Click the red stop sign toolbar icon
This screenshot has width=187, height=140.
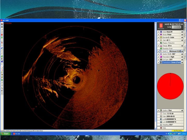pos(2,35)
